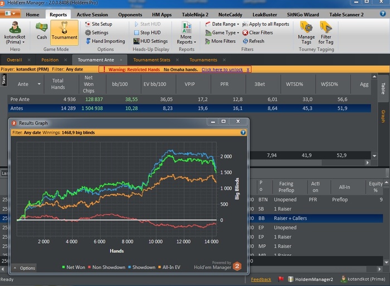Click the hands list scroll-left arrow
This screenshot has width=390, height=286.
click(x=2, y=269)
